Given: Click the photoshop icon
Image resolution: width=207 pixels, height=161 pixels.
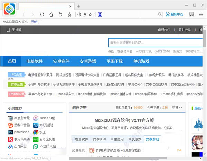Looking at the screenshot, I should pos(11,132).
